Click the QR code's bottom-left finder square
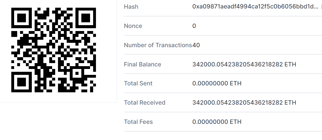Screen dimensions: 322x140 tap(21, 82)
